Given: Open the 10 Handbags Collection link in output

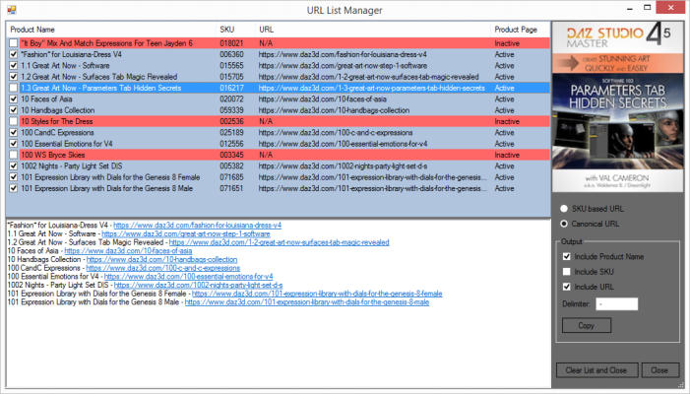Looking at the screenshot, I should (149, 259).
